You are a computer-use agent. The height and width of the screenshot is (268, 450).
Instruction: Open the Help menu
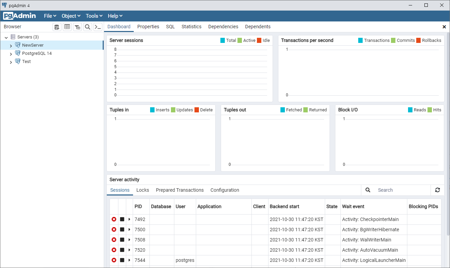point(115,16)
